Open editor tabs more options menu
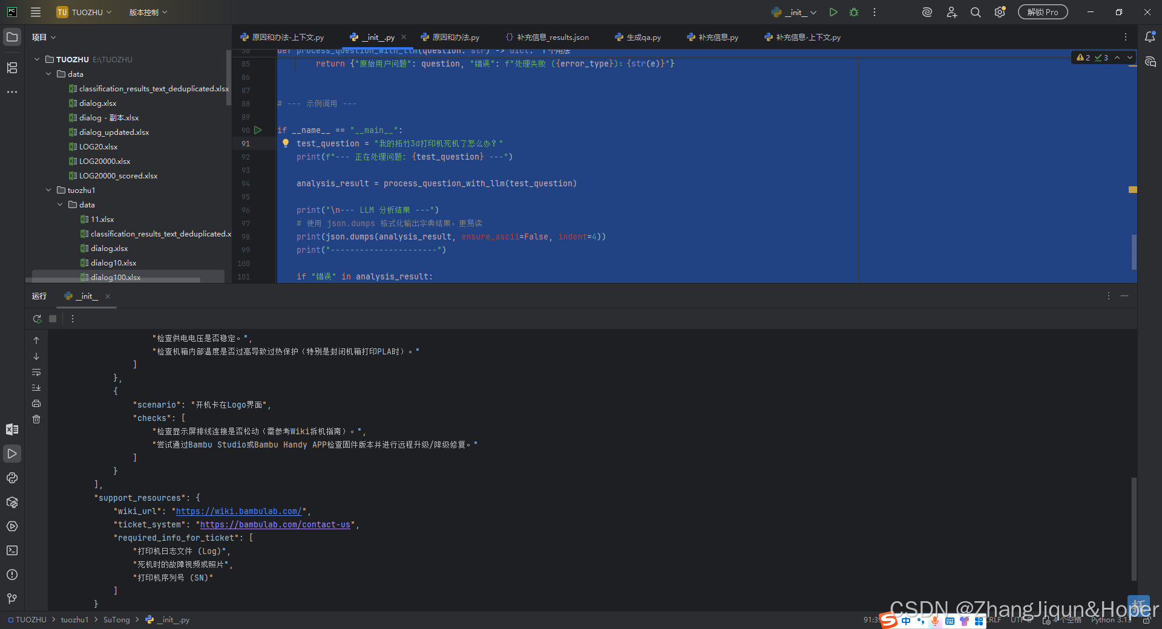 coord(1126,37)
